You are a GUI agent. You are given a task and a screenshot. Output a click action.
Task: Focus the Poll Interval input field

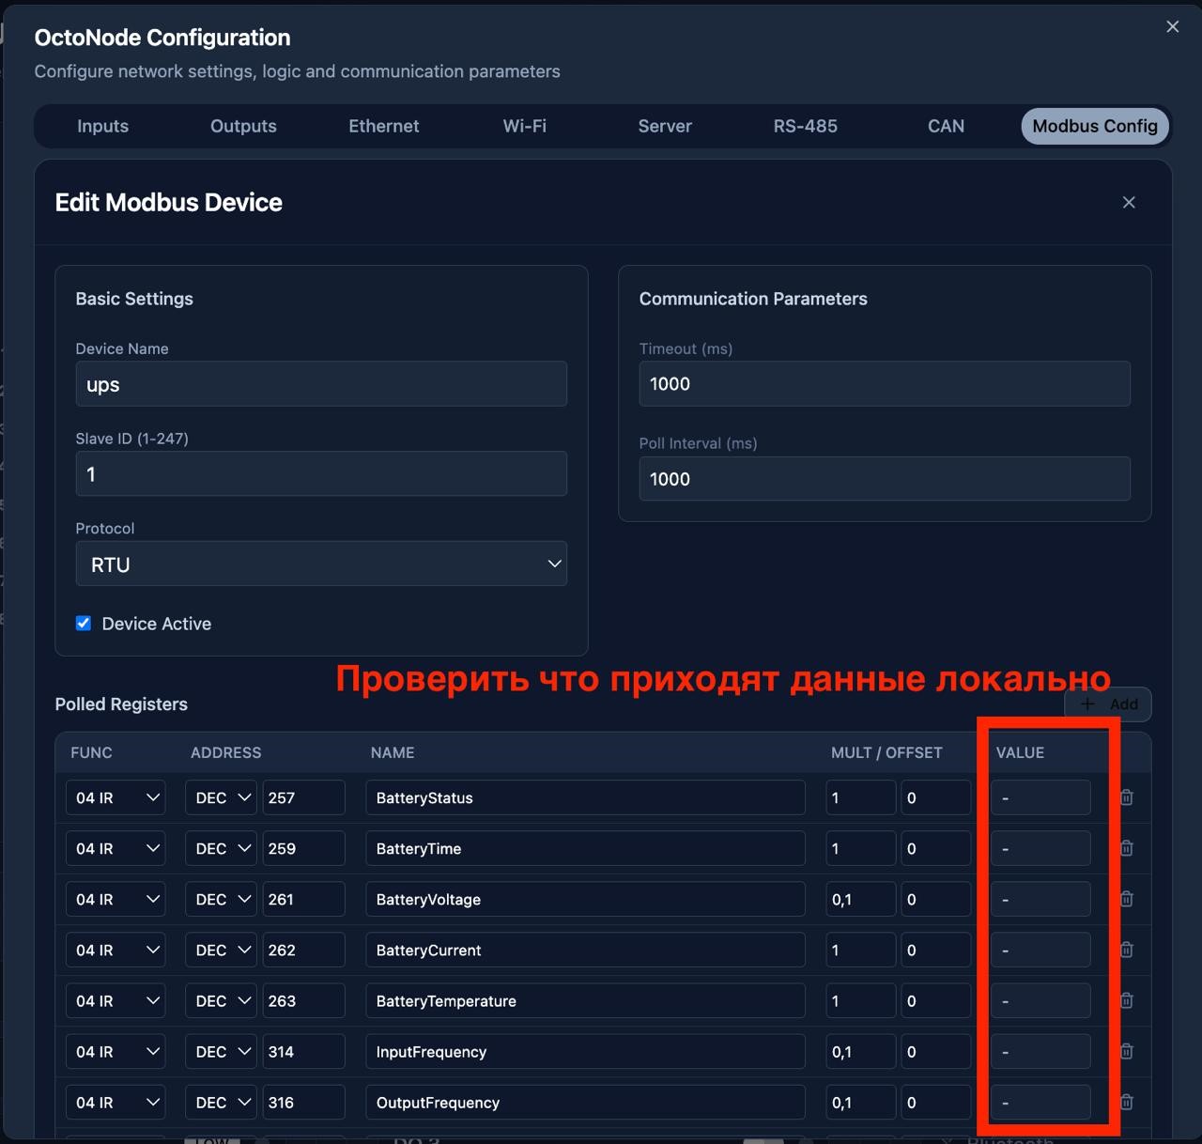point(884,479)
